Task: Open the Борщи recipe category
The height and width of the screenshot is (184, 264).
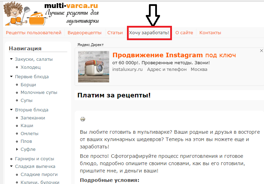Action: pyautogui.click(x=28, y=84)
